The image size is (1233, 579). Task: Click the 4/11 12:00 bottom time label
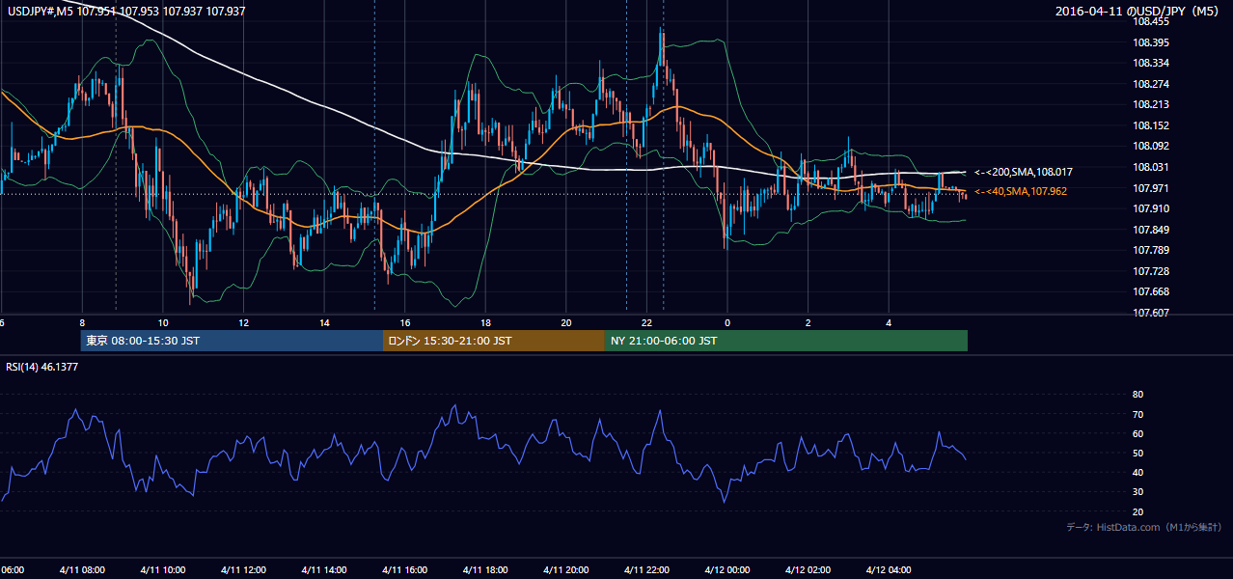(243, 570)
